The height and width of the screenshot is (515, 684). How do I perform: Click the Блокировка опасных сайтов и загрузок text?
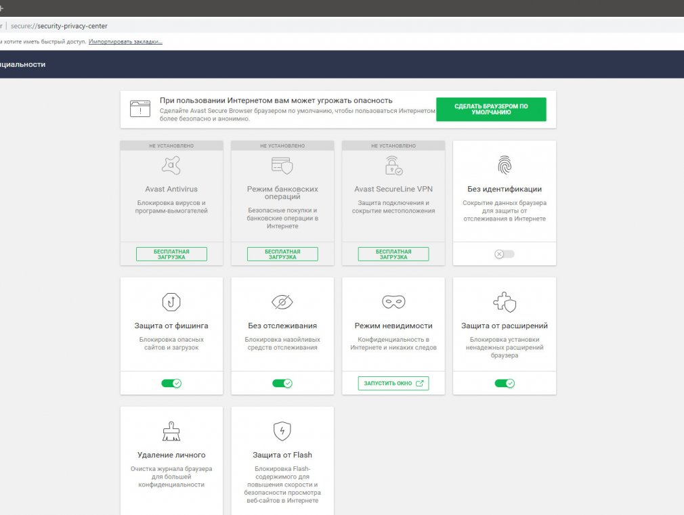click(x=171, y=344)
